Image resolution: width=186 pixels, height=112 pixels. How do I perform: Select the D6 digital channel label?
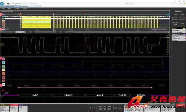click(x=4, y=62)
